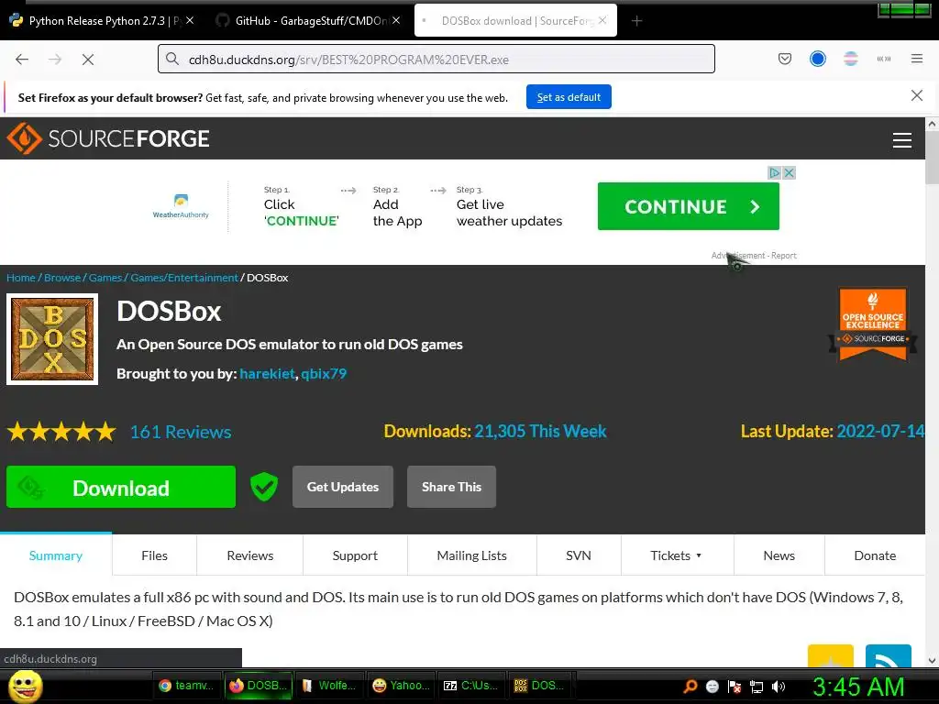
Task: Open SourceForge hamburger site menu
Action: click(x=902, y=140)
